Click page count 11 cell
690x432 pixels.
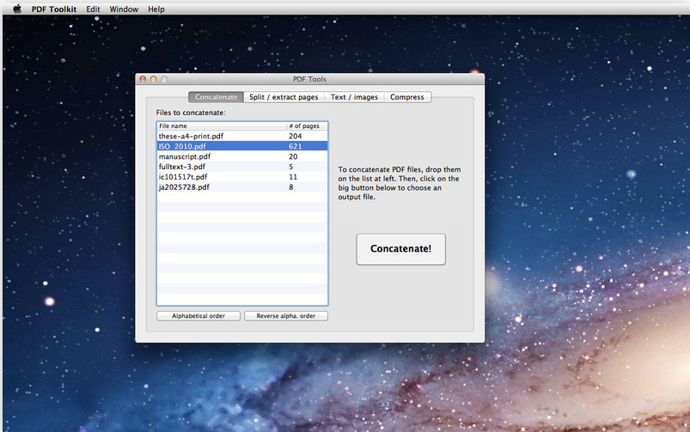(x=293, y=176)
